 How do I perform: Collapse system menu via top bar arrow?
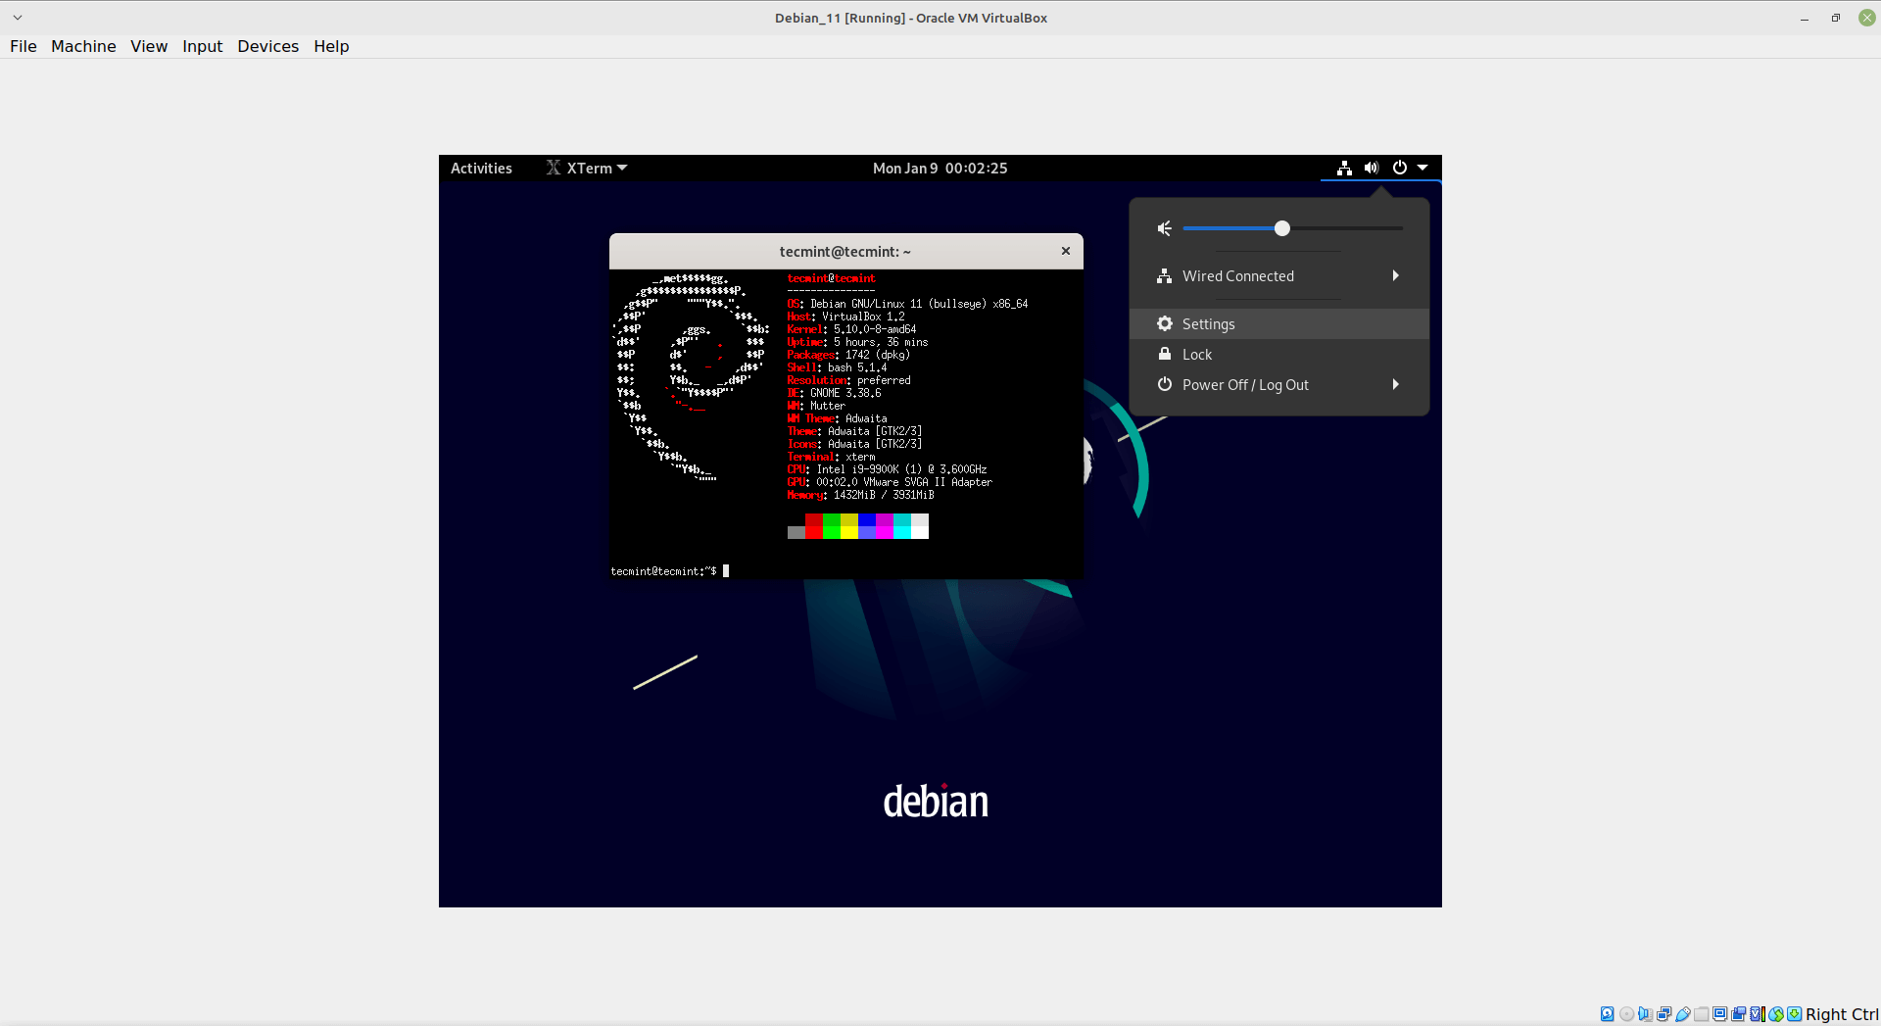pyautogui.click(x=1423, y=169)
